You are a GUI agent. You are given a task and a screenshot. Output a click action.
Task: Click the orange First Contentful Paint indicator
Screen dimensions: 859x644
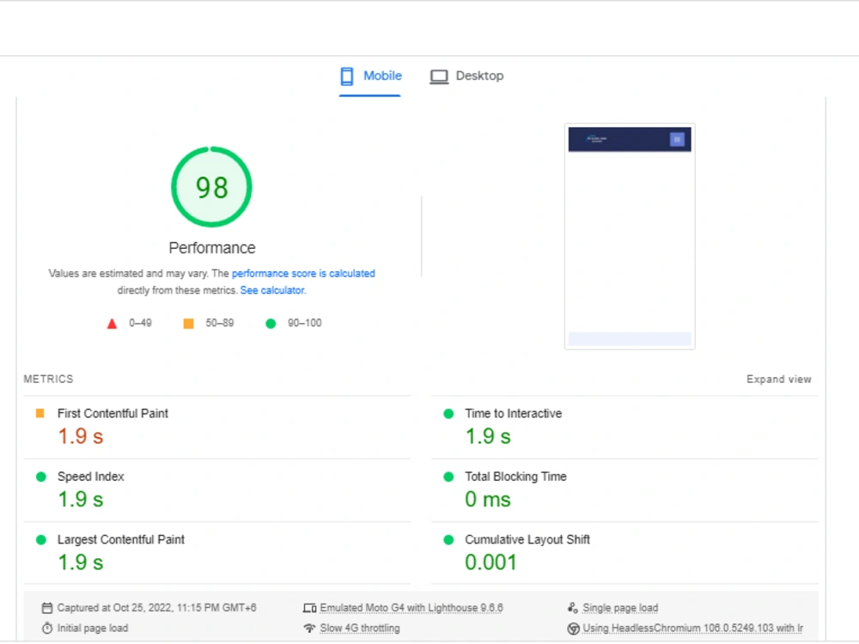pyautogui.click(x=40, y=414)
